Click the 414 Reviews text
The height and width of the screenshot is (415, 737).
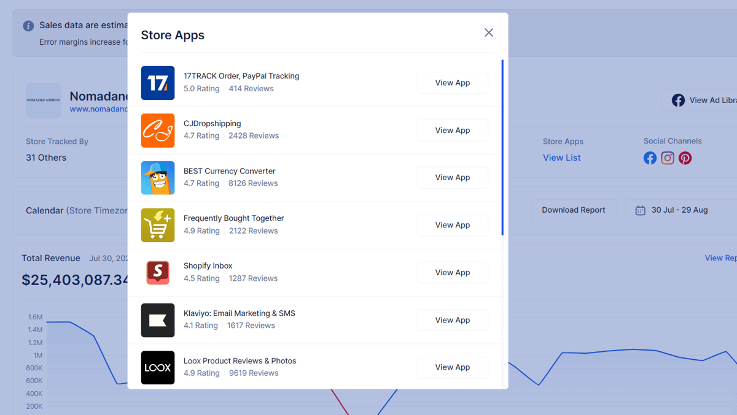click(251, 88)
